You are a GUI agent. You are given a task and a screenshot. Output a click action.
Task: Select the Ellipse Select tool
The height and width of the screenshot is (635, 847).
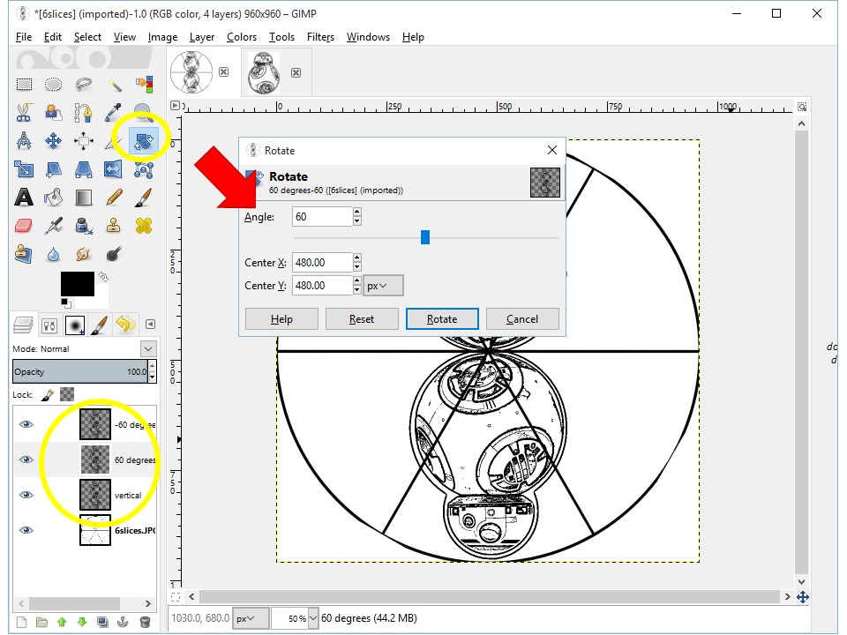coord(53,85)
